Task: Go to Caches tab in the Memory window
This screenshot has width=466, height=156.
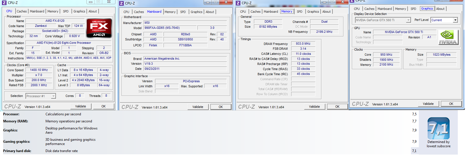Action: click(255, 12)
